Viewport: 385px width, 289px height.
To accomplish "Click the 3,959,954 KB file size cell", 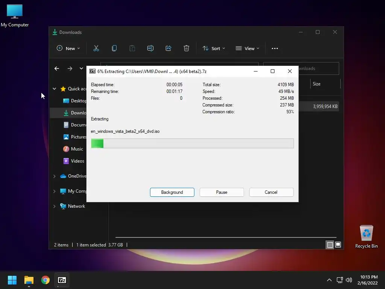I will [325, 106].
